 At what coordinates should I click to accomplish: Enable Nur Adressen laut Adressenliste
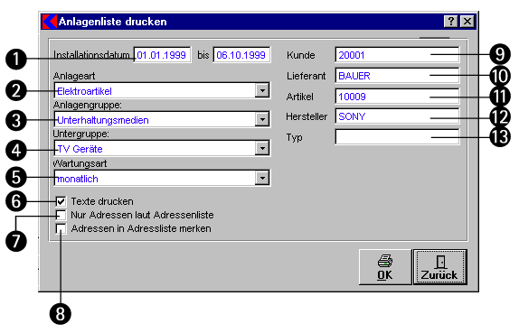61,215
